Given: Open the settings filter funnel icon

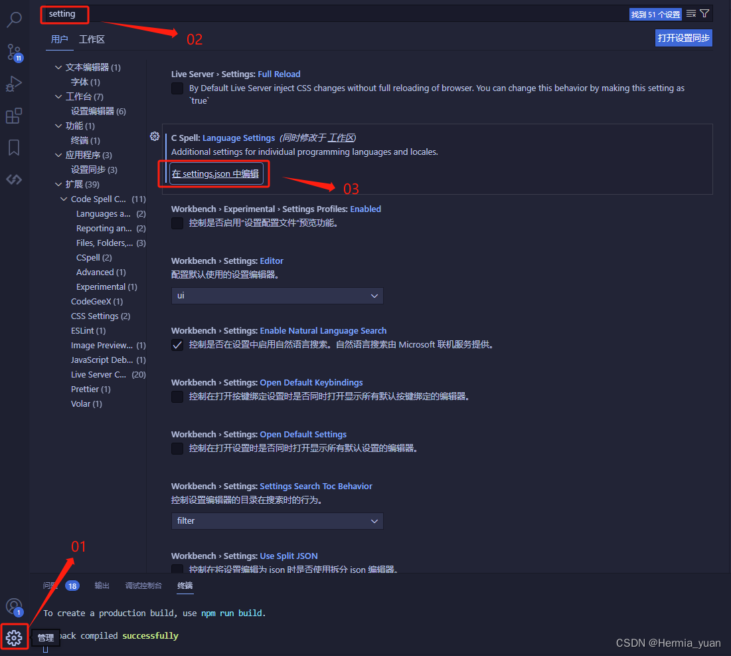Looking at the screenshot, I should point(704,13).
